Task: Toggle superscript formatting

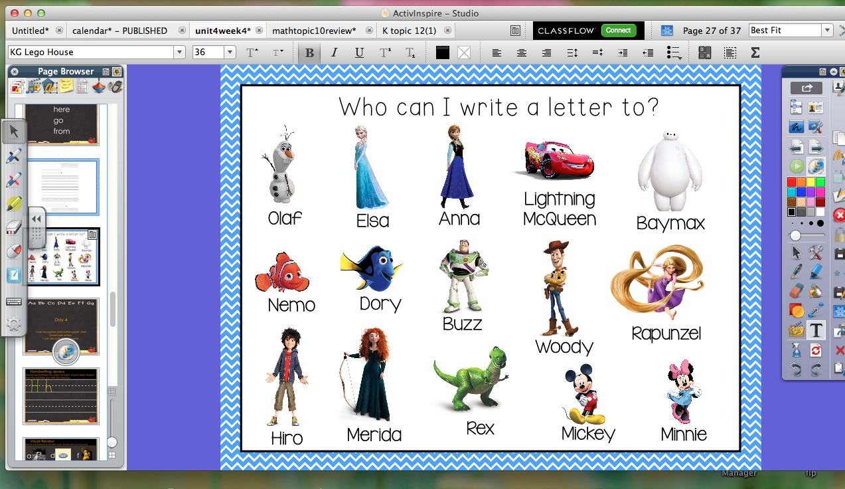Action: tap(385, 52)
